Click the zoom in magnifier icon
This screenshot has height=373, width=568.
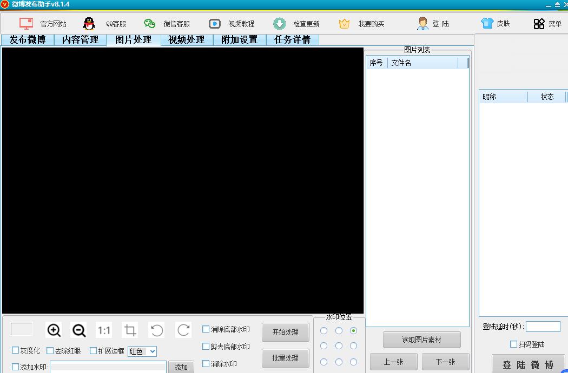[x=54, y=330]
